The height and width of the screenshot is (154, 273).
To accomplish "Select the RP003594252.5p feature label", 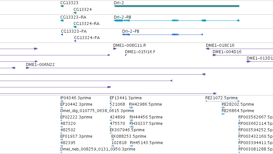I will [x=255, y=130].
